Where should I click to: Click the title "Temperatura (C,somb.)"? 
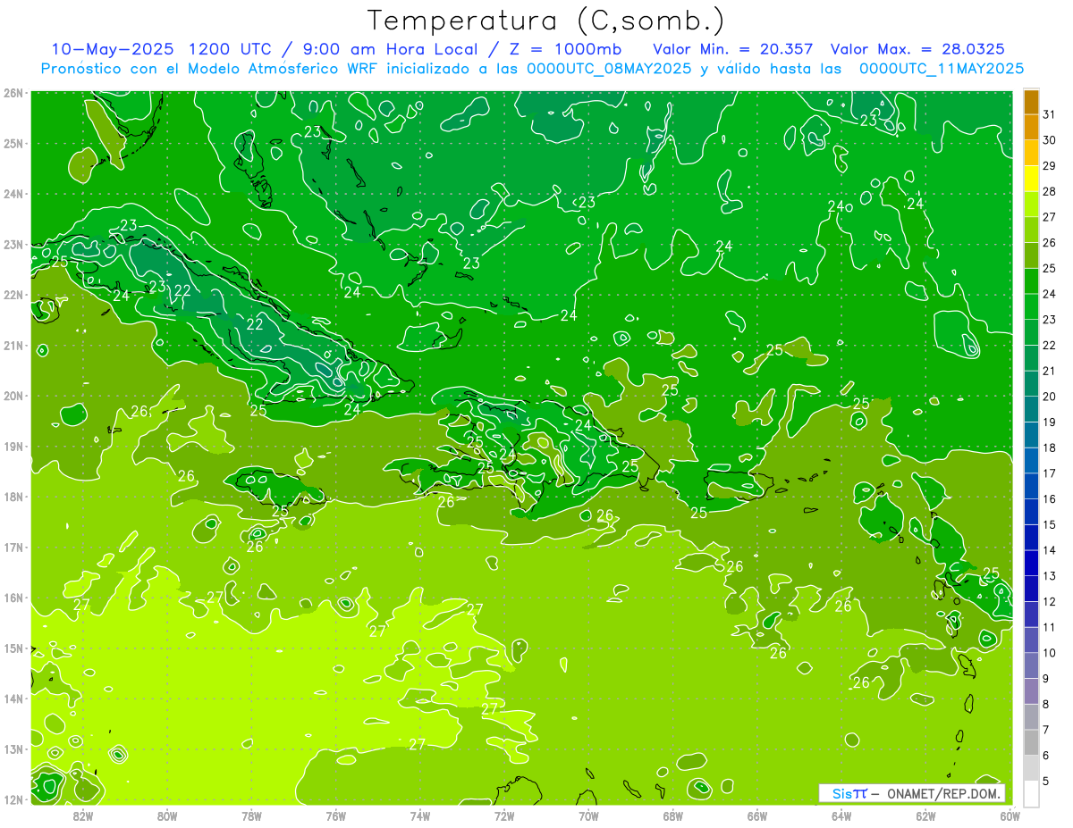tap(545, 21)
